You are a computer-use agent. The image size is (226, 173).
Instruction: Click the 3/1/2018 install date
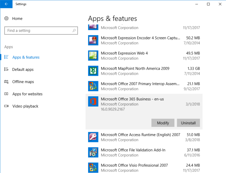point(193,104)
